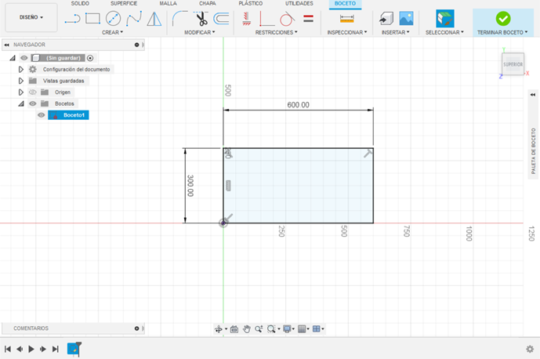Select the Line tool in CREAR

tap(72, 19)
